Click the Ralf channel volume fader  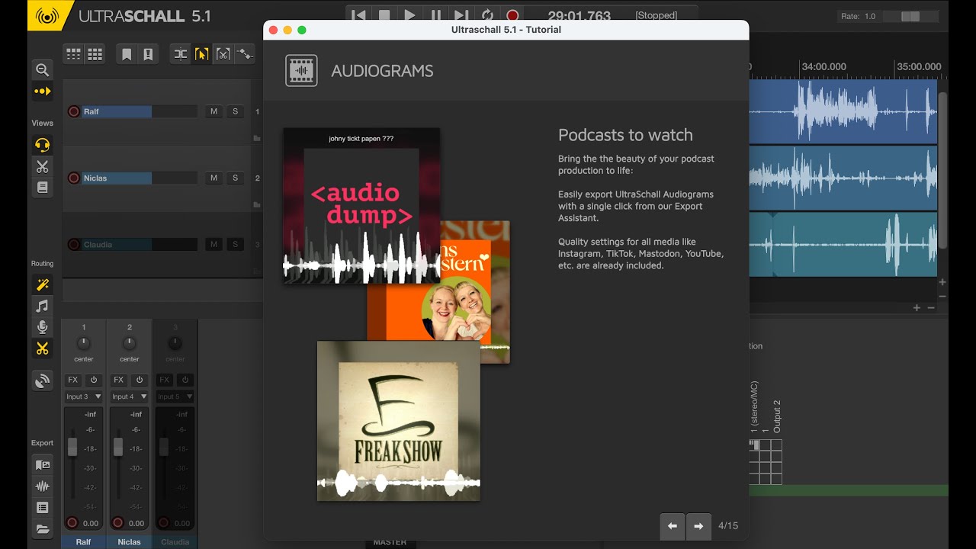(72, 448)
